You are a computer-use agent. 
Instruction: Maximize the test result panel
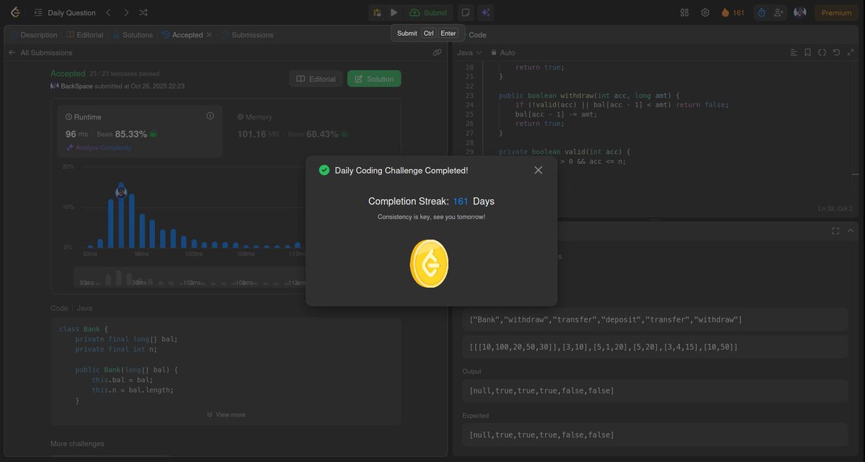[835, 231]
